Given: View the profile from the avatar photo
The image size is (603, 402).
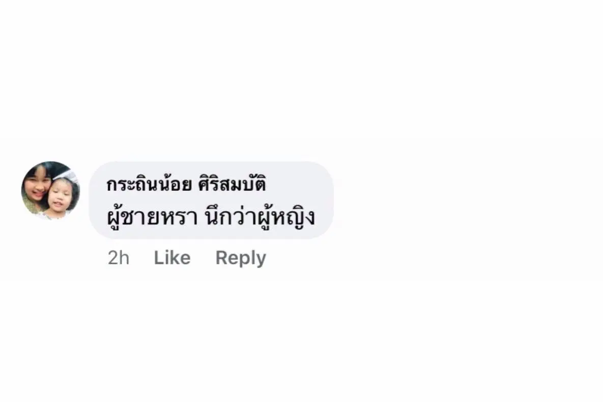Looking at the screenshot, I should pos(50,190).
